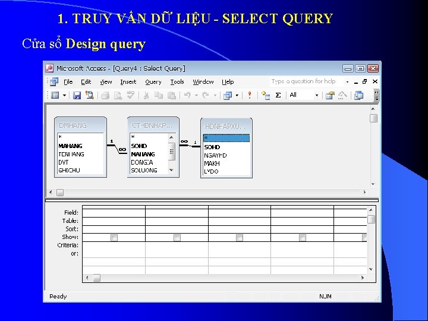Open the File menu

click(68, 82)
